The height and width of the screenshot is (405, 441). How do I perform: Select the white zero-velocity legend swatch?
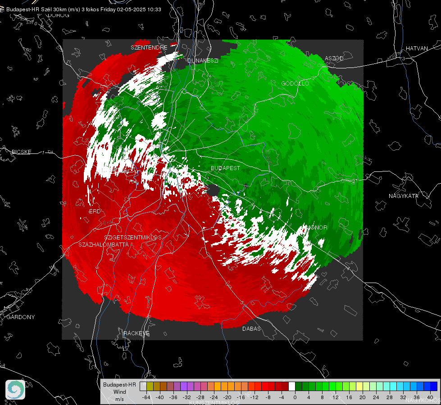(x=292, y=387)
